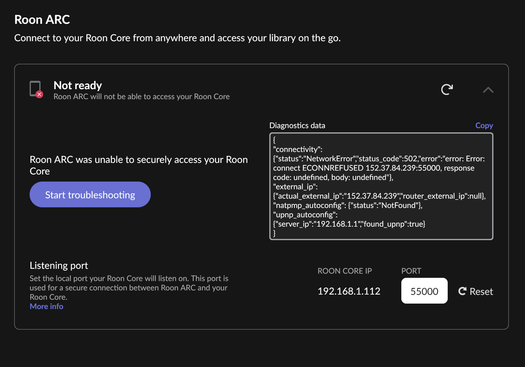
Task: Copy the diagnostics data
Action: [484, 126]
